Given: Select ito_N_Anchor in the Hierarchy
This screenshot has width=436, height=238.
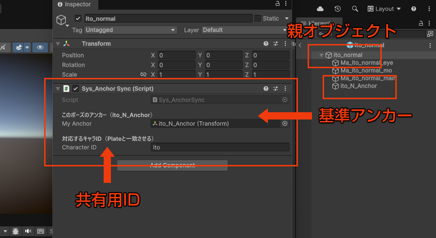Looking at the screenshot, I should pyautogui.click(x=358, y=86).
